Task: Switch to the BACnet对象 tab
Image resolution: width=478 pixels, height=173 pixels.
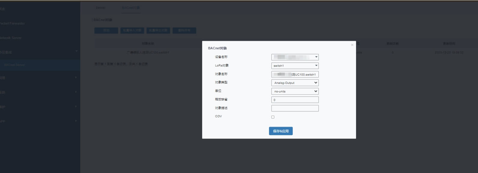Action: pos(131,8)
